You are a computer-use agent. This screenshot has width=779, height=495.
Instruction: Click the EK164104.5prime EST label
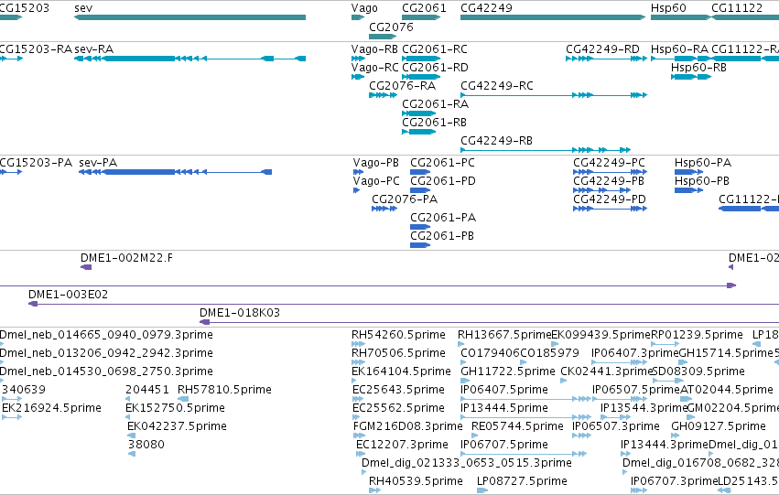(x=402, y=371)
